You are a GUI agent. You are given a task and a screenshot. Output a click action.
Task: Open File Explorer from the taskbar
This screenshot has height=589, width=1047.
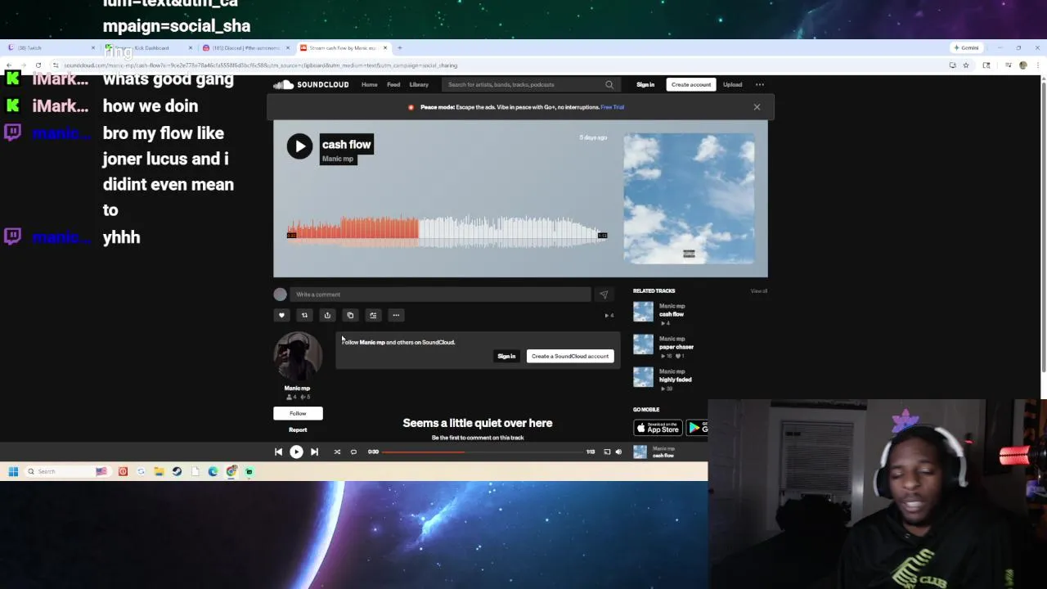tap(159, 471)
